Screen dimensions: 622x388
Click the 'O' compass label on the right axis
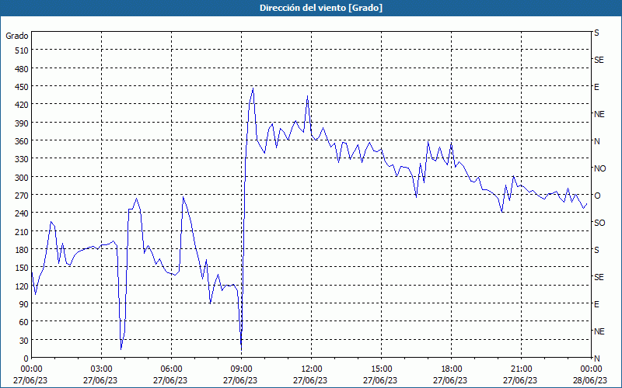point(597,196)
